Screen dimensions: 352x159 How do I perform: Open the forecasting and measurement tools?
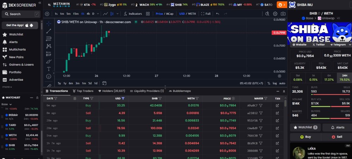click(49, 54)
